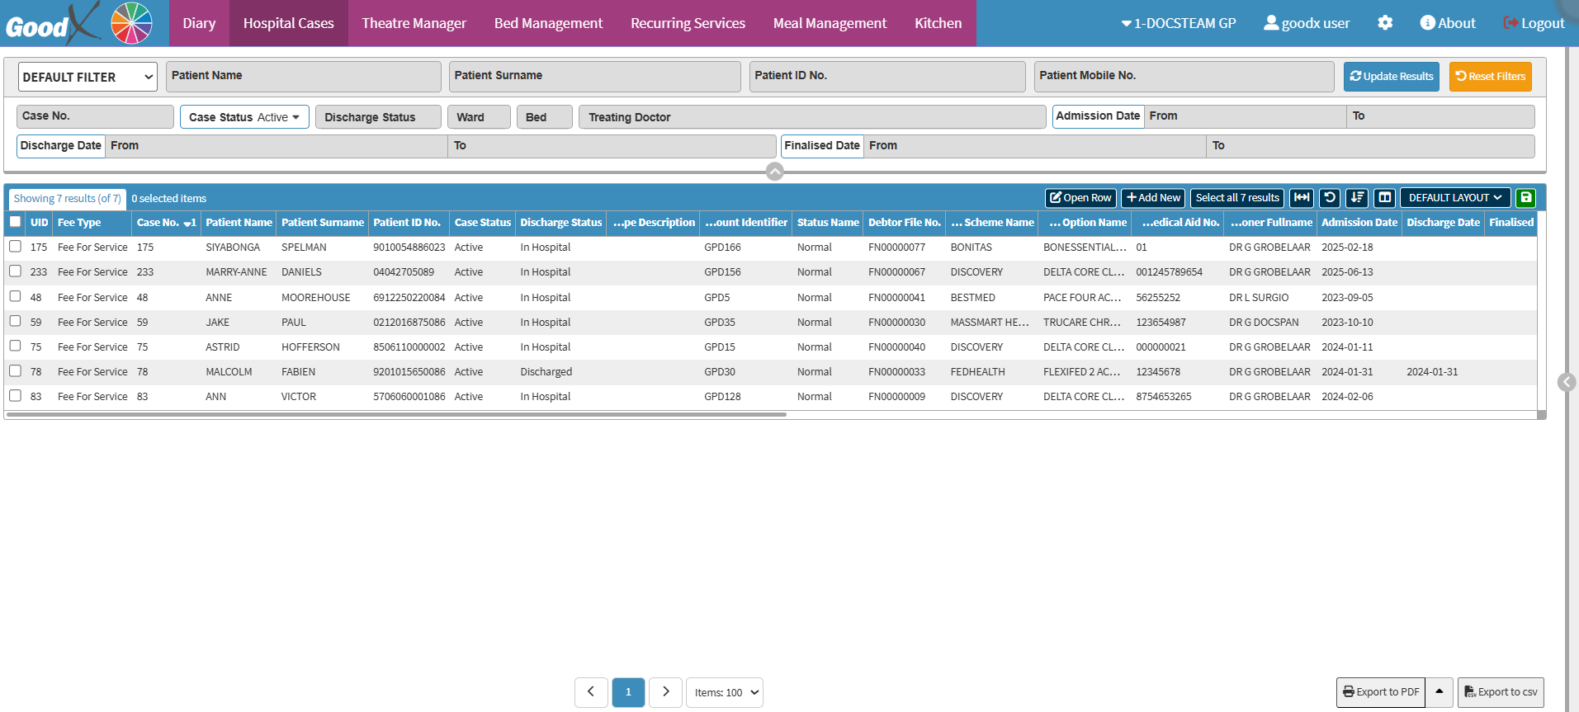Image resolution: width=1579 pixels, height=712 pixels.
Task: Expand the Case Status Active dropdown
Action: pos(244,117)
